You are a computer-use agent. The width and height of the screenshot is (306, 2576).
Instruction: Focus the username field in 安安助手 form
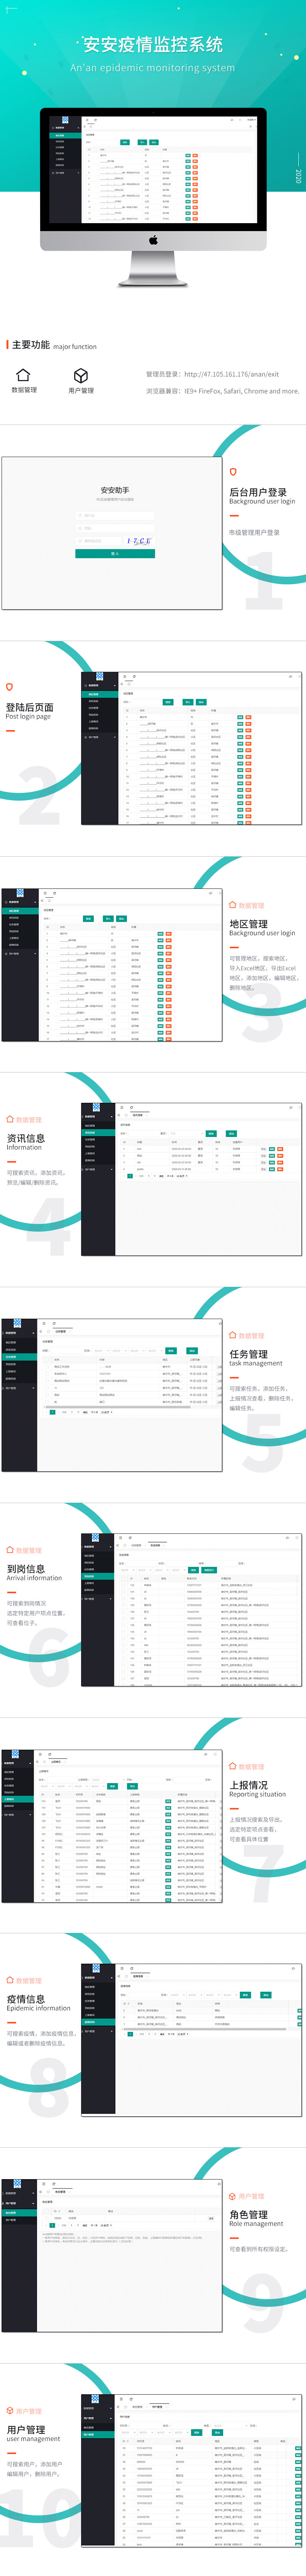pos(115,516)
